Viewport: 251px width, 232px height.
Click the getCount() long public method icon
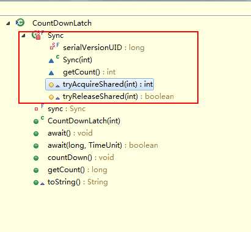pyautogui.click(x=36, y=170)
